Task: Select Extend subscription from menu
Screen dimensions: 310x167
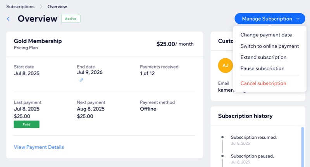Action: pyautogui.click(x=263, y=57)
